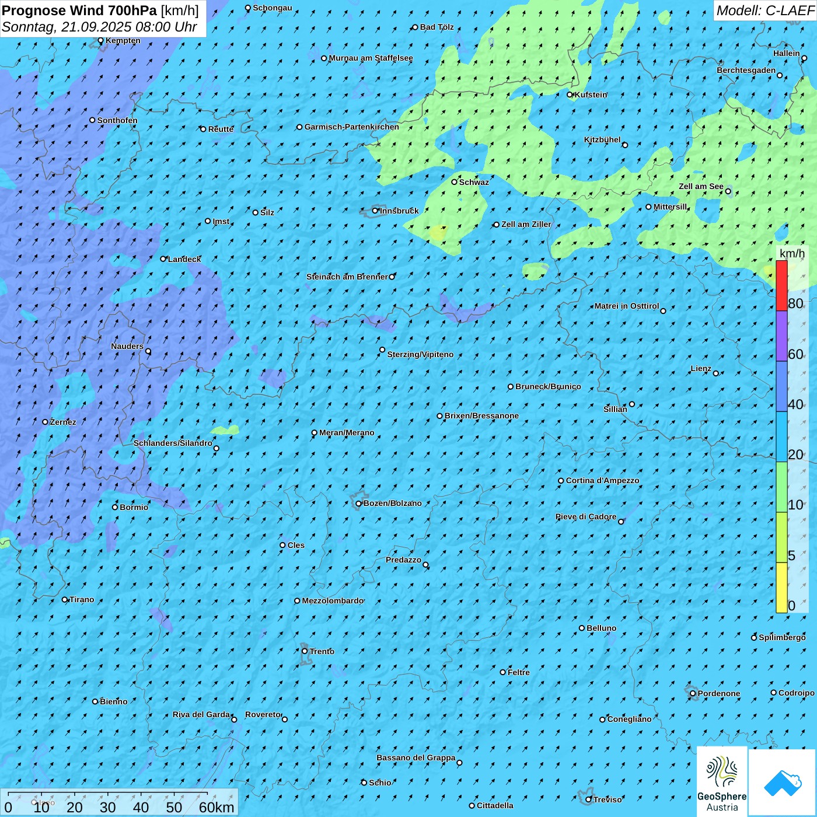Click the Sonthofen label

117,120
